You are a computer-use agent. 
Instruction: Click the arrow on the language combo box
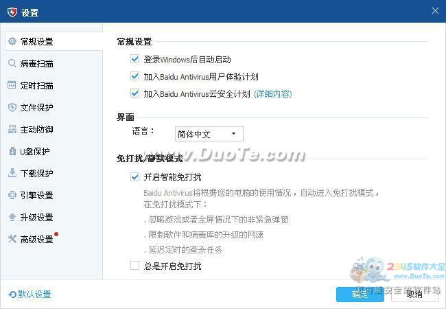[233, 133]
